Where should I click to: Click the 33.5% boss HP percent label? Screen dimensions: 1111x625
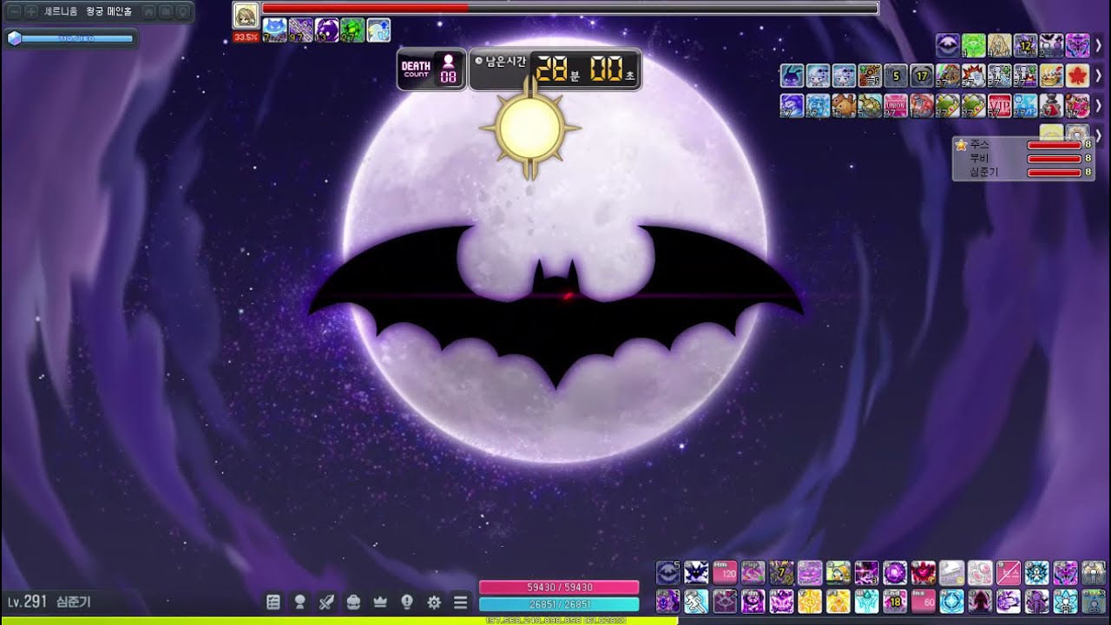(246, 37)
